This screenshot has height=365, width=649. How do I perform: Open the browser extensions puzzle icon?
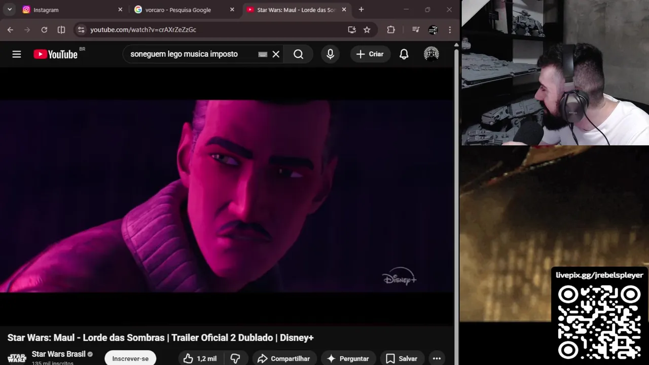pos(391,30)
